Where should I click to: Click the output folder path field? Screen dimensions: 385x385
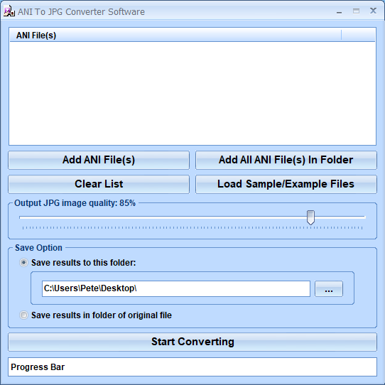(x=175, y=288)
